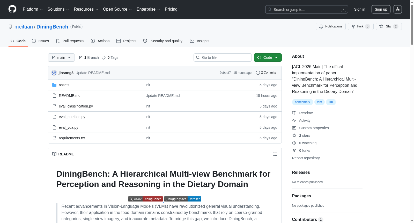The height and width of the screenshot is (223, 414).
Task: Click the GitHub logo icon
Action: point(12,9)
